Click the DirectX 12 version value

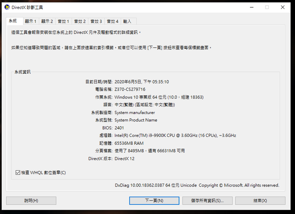click(125, 159)
